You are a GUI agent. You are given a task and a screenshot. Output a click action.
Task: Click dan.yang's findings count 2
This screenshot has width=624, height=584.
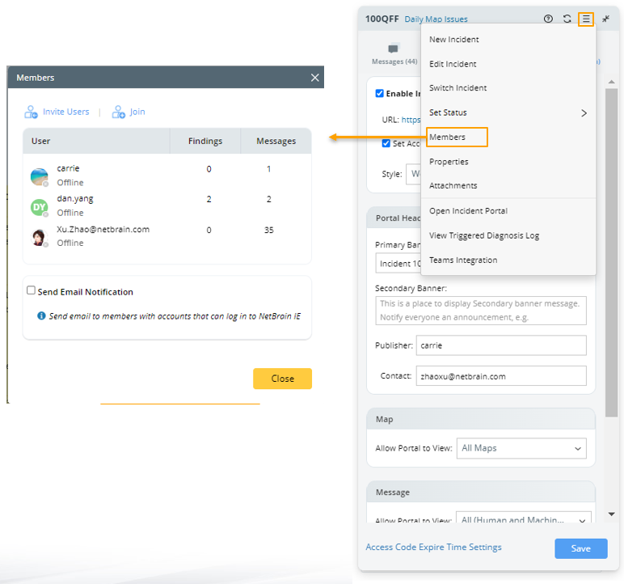pyautogui.click(x=209, y=199)
